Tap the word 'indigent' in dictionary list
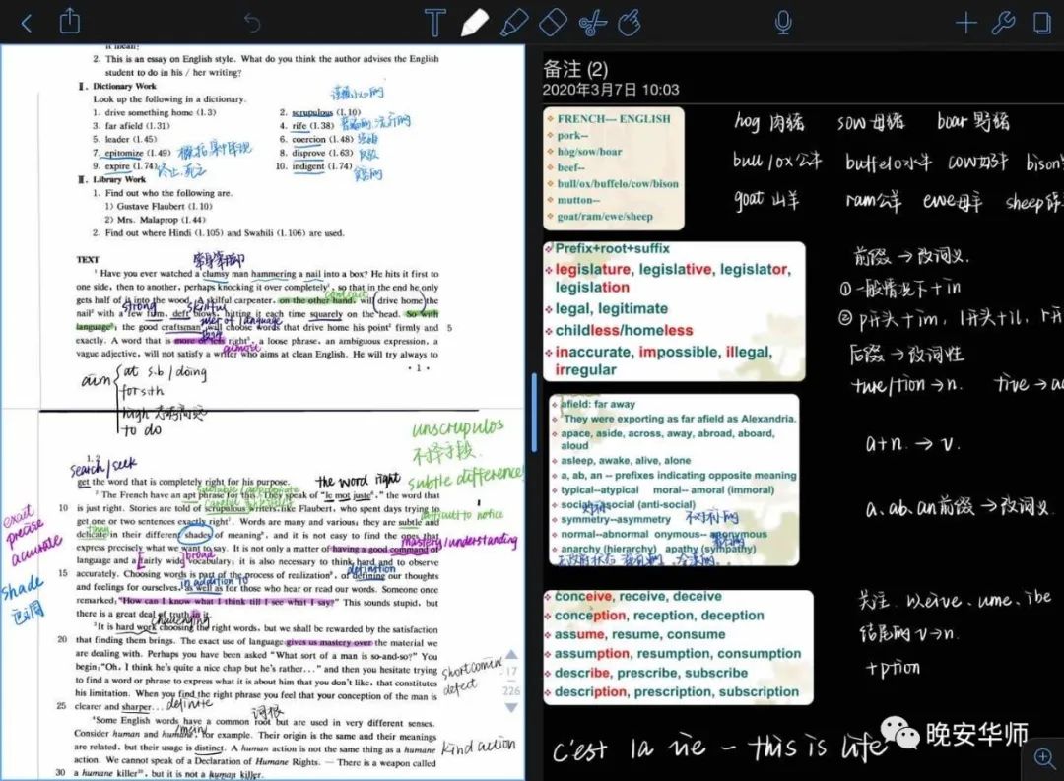The height and width of the screenshot is (781, 1064). [x=308, y=166]
